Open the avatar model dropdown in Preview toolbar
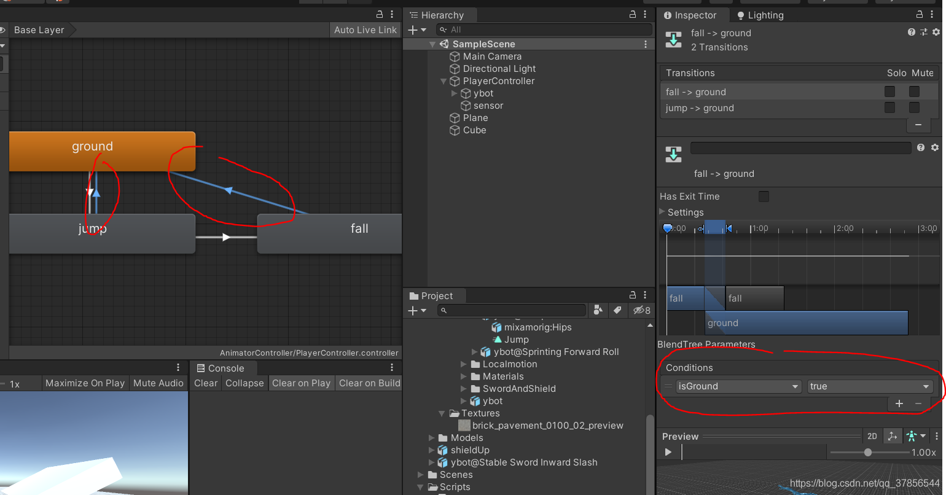 coord(916,436)
